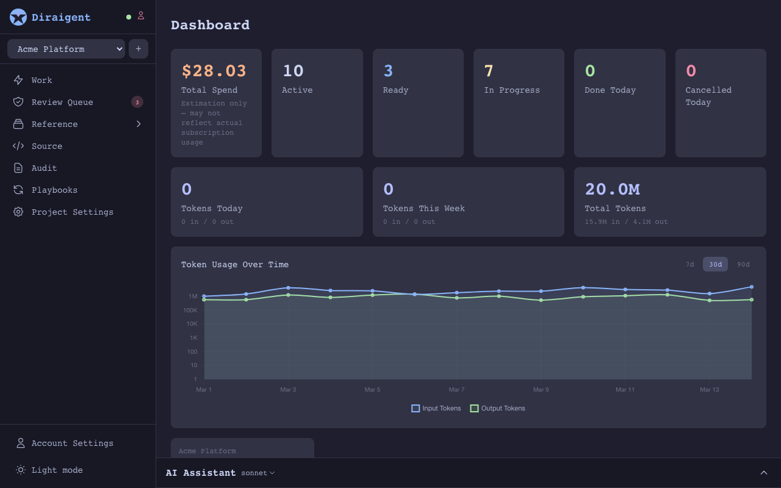Screen dimensions: 781x488
Task: Switch token chart to 7d range
Action: click(690, 264)
